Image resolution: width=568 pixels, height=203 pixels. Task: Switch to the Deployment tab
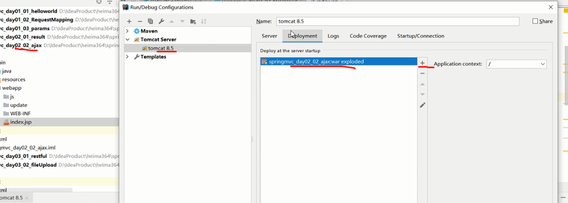click(303, 36)
